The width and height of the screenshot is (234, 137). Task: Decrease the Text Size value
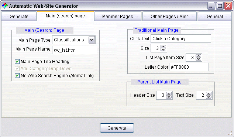coord(209,97)
